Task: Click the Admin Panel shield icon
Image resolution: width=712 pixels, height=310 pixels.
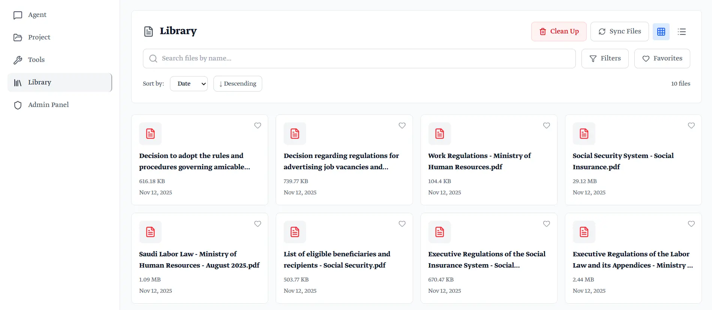Action: point(18,105)
